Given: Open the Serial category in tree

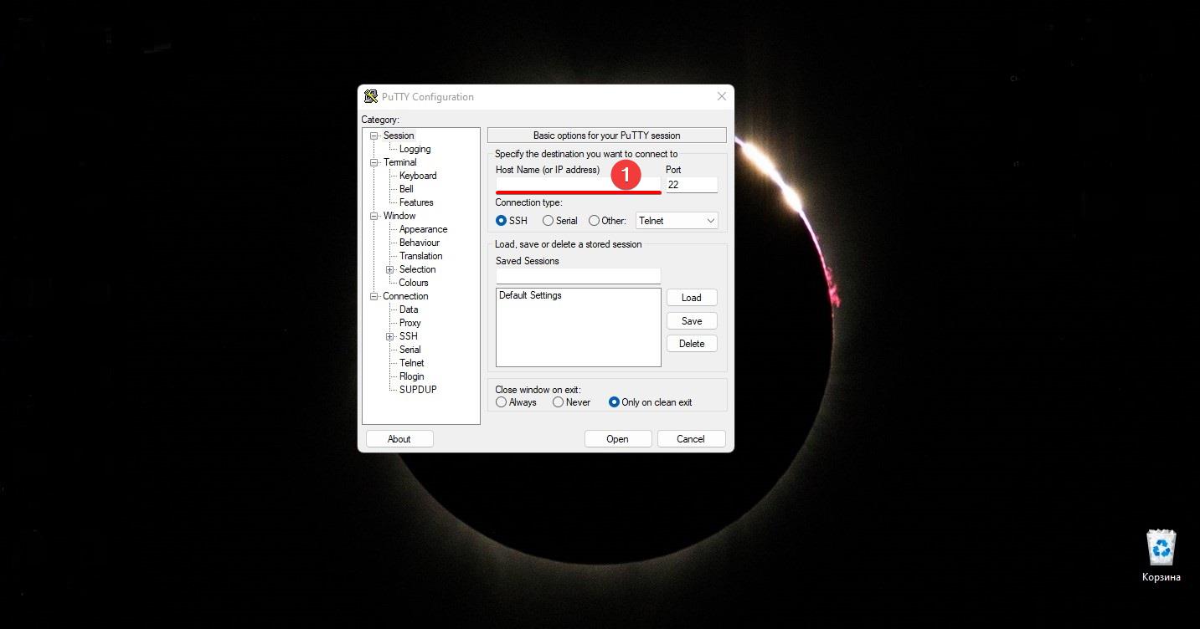Looking at the screenshot, I should [410, 350].
